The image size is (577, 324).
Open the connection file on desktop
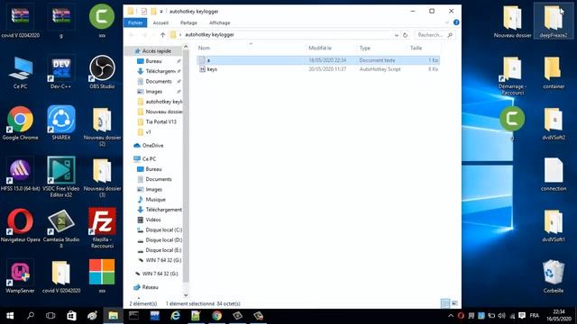pos(554,175)
